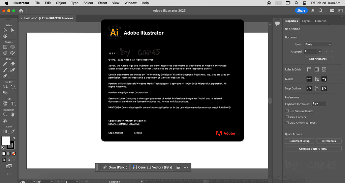345x183 pixels.
Task: Click the Edit Artboards button
Action: (x=318, y=59)
